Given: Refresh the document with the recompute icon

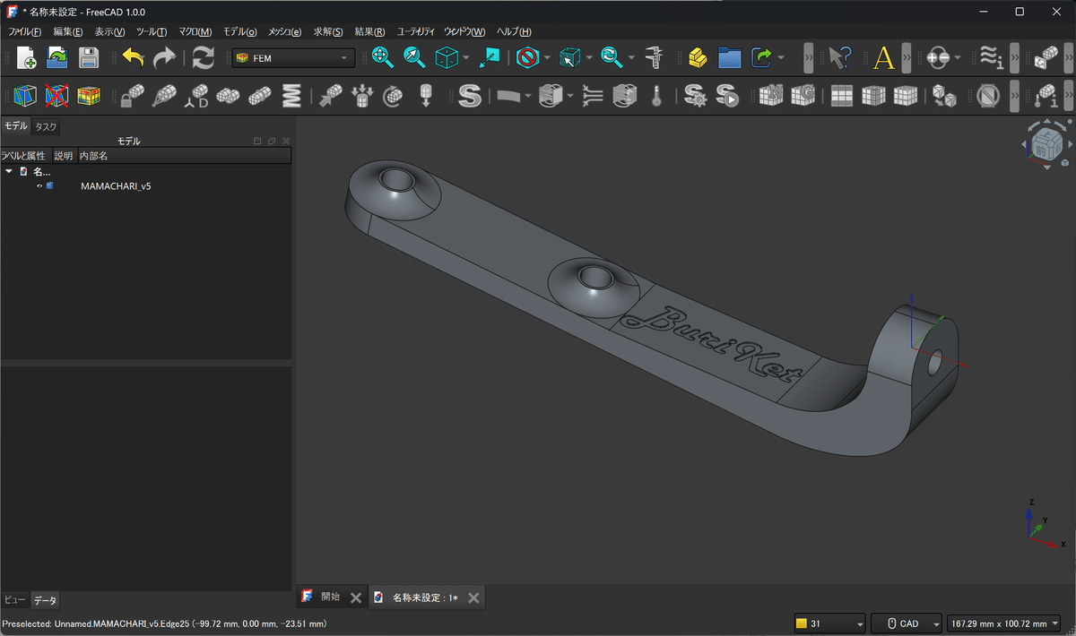Looking at the screenshot, I should [x=204, y=58].
